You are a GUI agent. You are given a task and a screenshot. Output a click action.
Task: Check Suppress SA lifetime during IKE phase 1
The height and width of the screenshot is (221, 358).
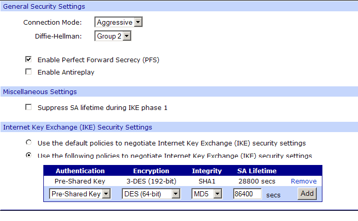pos(28,107)
